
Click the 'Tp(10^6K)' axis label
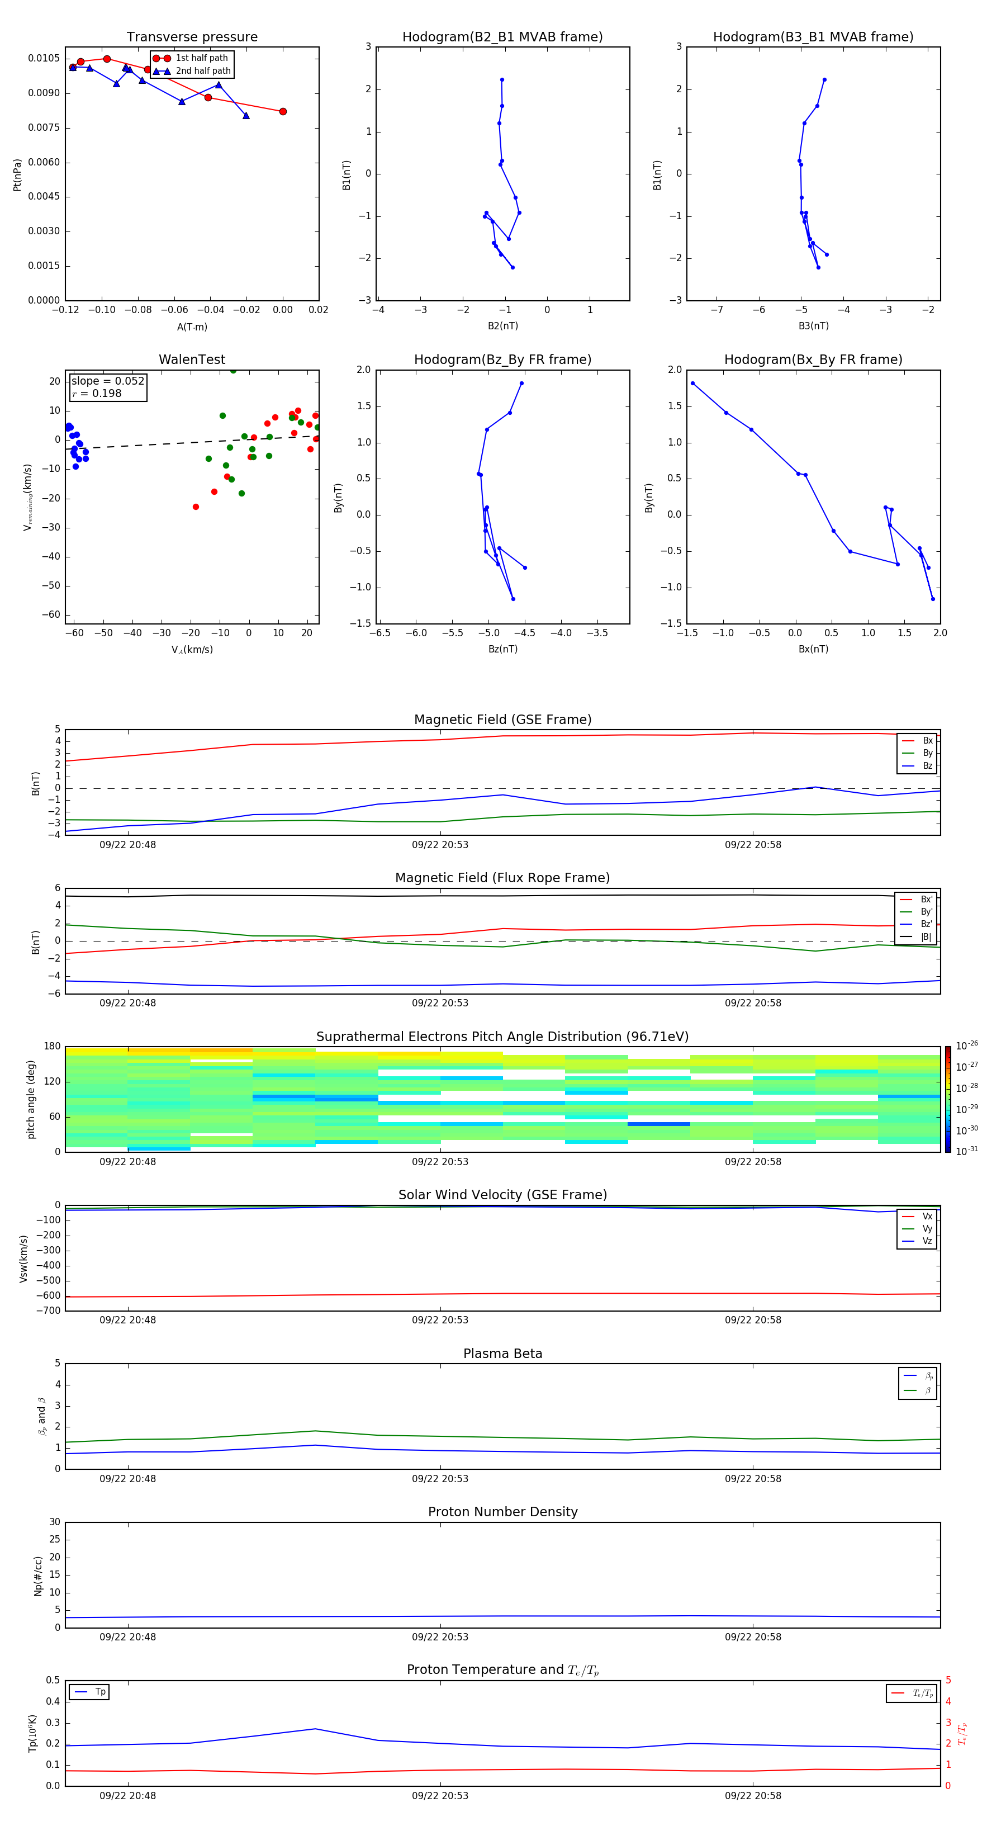32,1733
